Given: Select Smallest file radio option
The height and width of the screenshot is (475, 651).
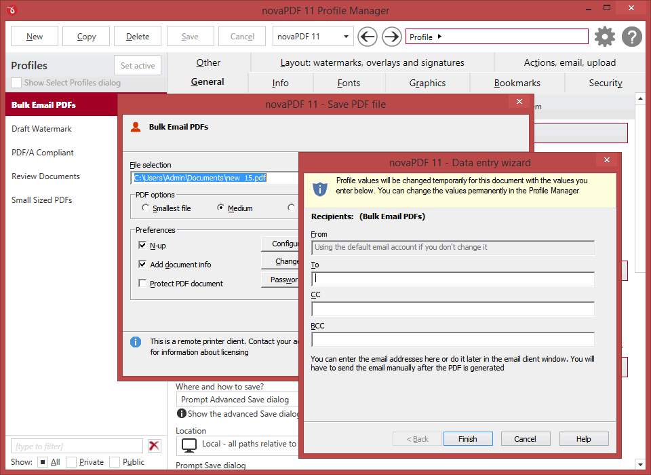Looking at the screenshot, I should (145, 208).
